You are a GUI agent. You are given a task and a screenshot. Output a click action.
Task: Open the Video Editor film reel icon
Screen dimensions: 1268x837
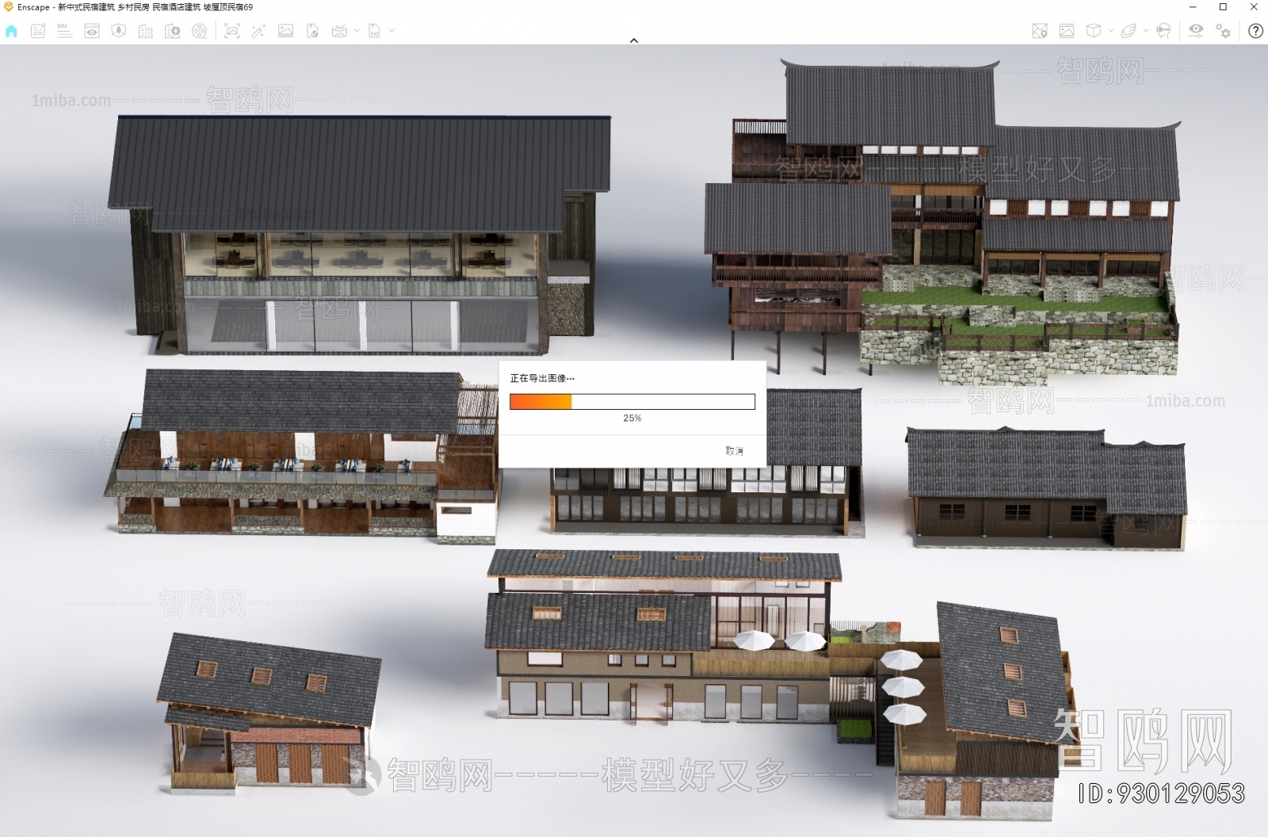pyautogui.click(x=198, y=32)
